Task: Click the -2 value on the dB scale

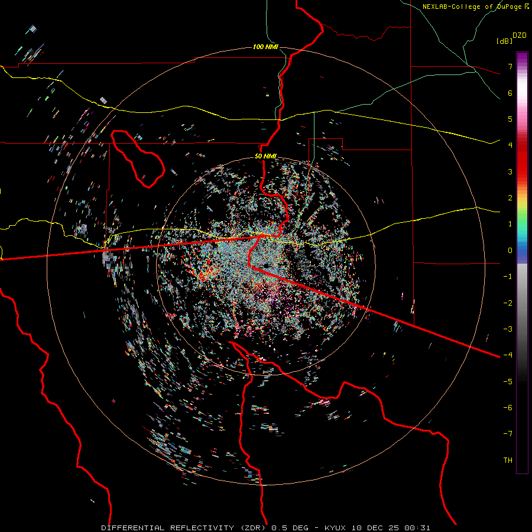Action: point(508,303)
